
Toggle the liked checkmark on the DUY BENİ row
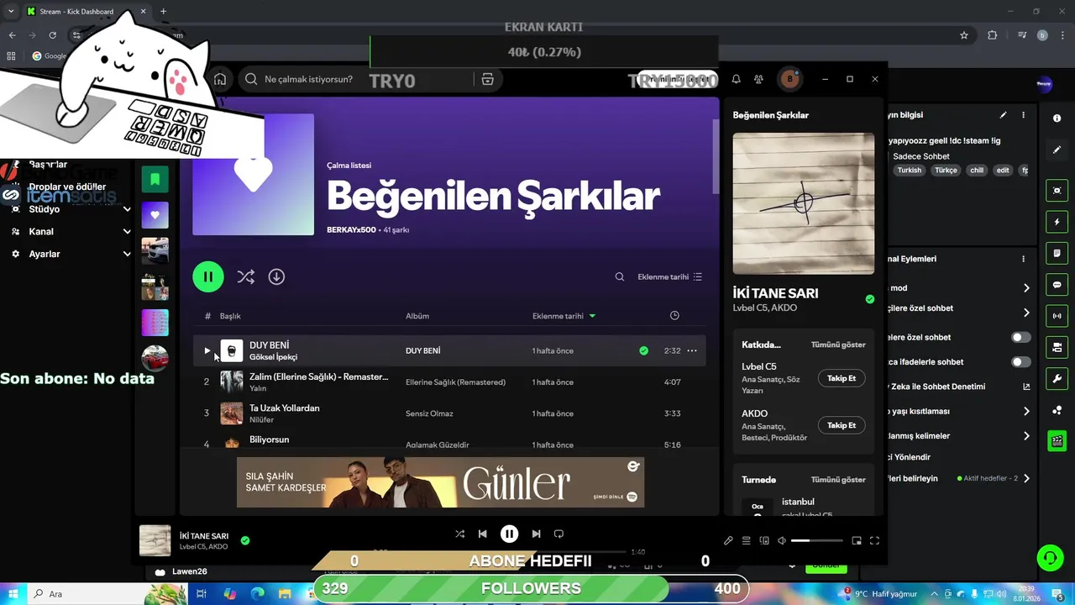pos(643,350)
